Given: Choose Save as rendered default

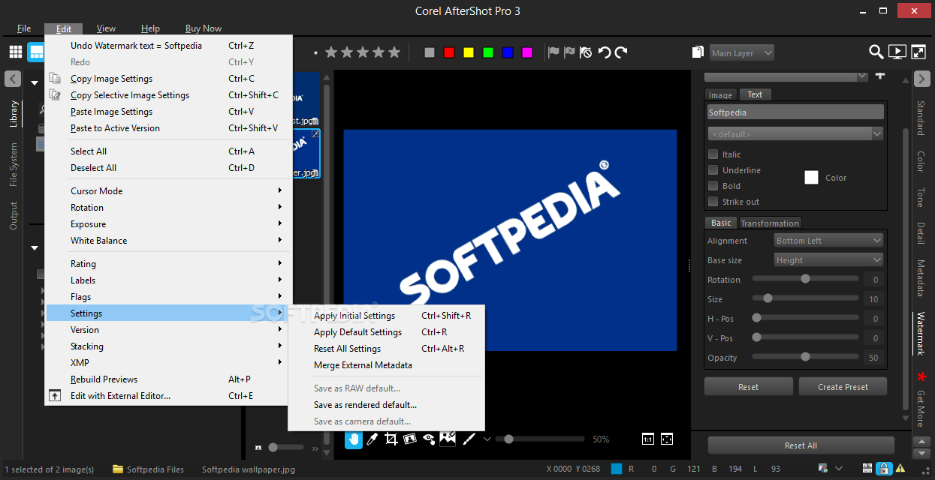Looking at the screenshot, I should 387,405.
